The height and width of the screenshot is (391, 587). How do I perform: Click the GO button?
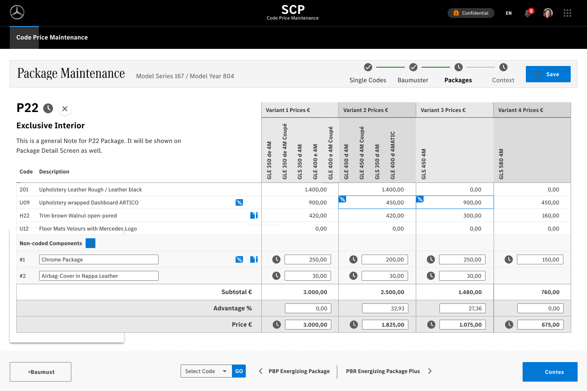point(239,371)
